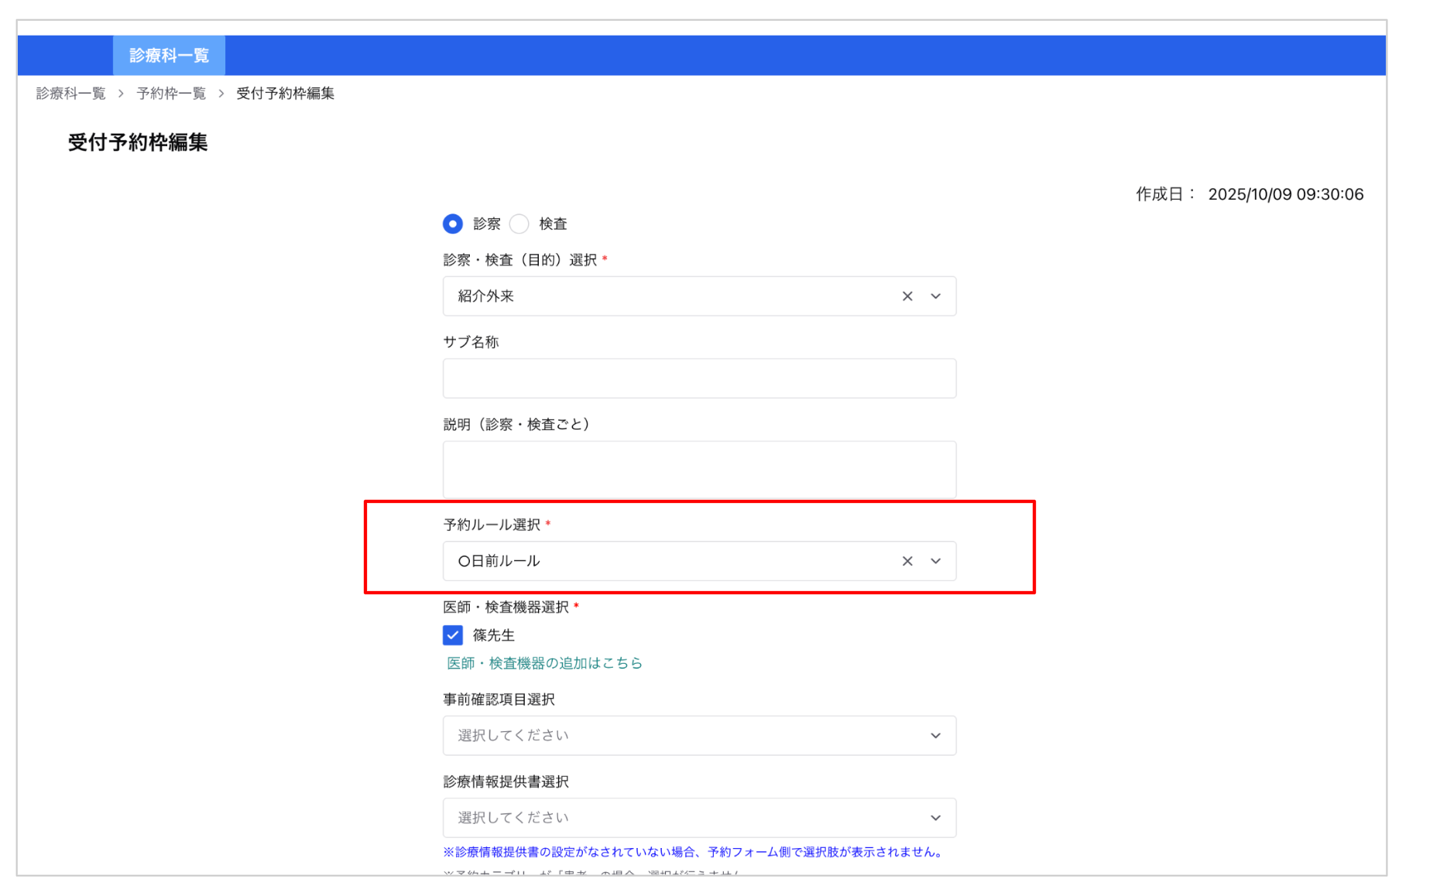This screenshot has width=1440, height=896.
Task: Clear the 紹介外来 selection with X icon
Action: pos(907,296)
